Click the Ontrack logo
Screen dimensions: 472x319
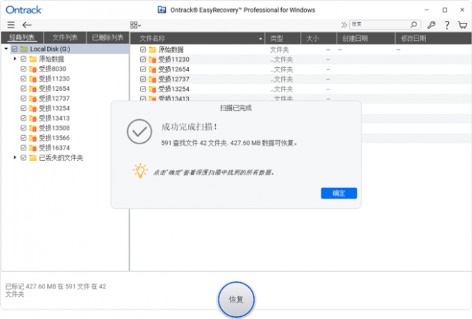tap(24, 10)
